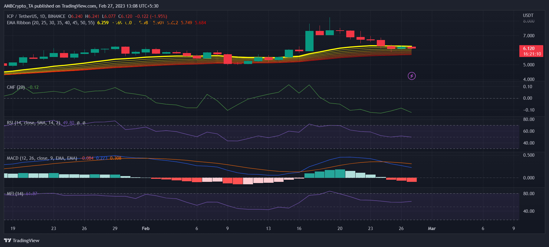549x247 pixels.
Task: Click the TradingView logo at bottom left
Action: click(x=22, y=240)
